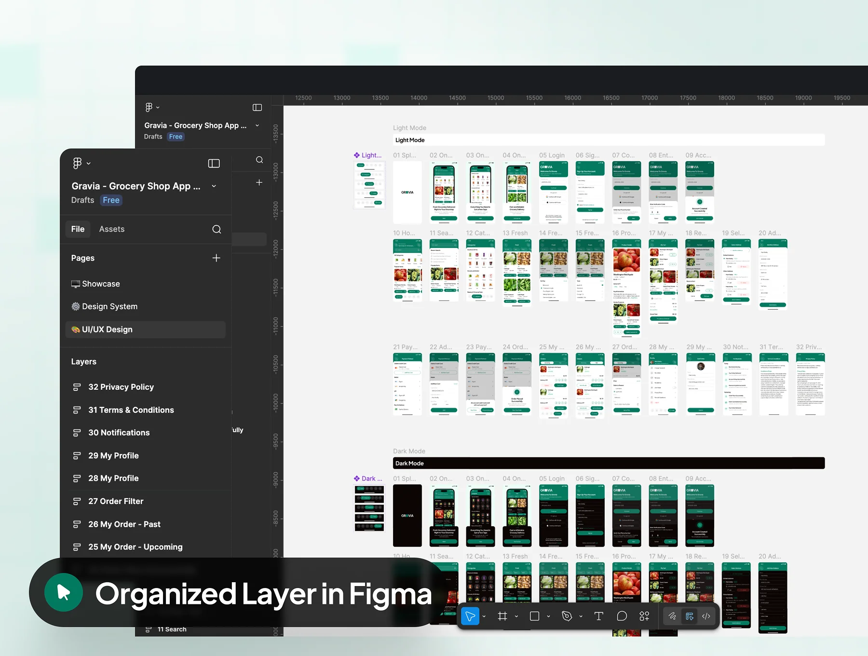Switch to Design mode in the toolbar
Image resolution: width=868 pixels, height=656 pixels.
coord(690,616)
